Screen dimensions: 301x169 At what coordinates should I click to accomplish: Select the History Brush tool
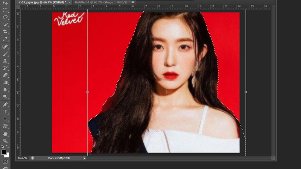click(x=5, y=68)
